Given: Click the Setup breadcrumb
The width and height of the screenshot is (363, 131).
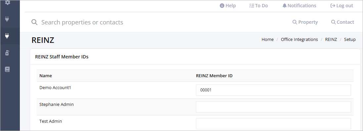Looking at the screenshot, I should pos(350,40).
